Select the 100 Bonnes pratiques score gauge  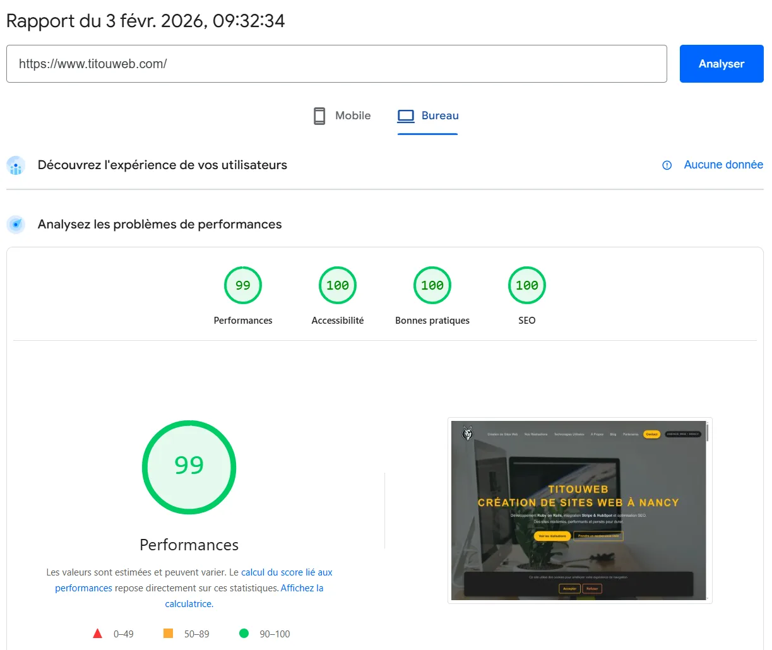tap(432, 285)
